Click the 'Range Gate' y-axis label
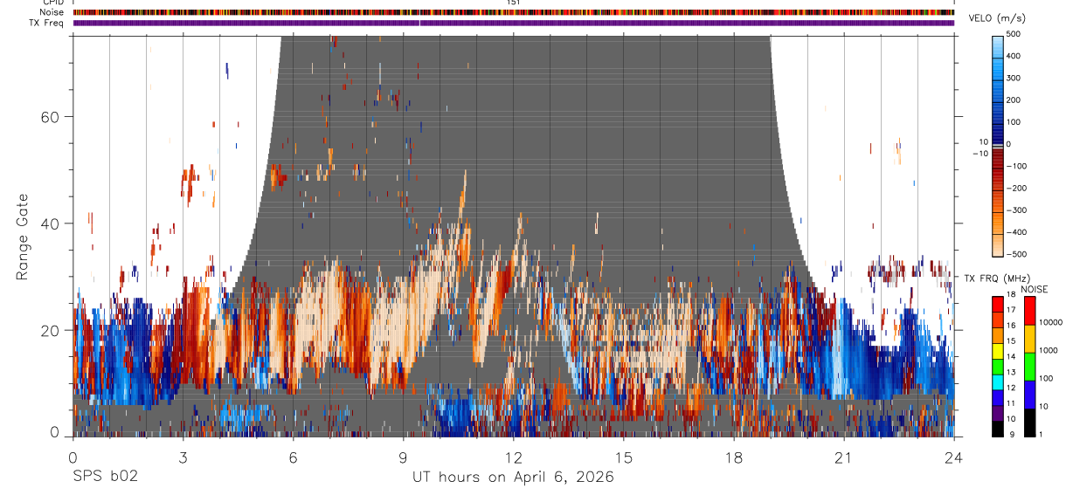1073x495 pixels. [x=22, y=237]
